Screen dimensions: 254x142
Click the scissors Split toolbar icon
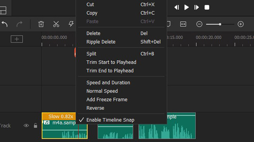pyautogui.click(x=56, y=24)
